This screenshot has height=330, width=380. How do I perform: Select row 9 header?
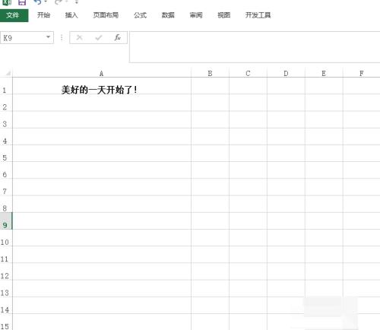tap(5, 221)
